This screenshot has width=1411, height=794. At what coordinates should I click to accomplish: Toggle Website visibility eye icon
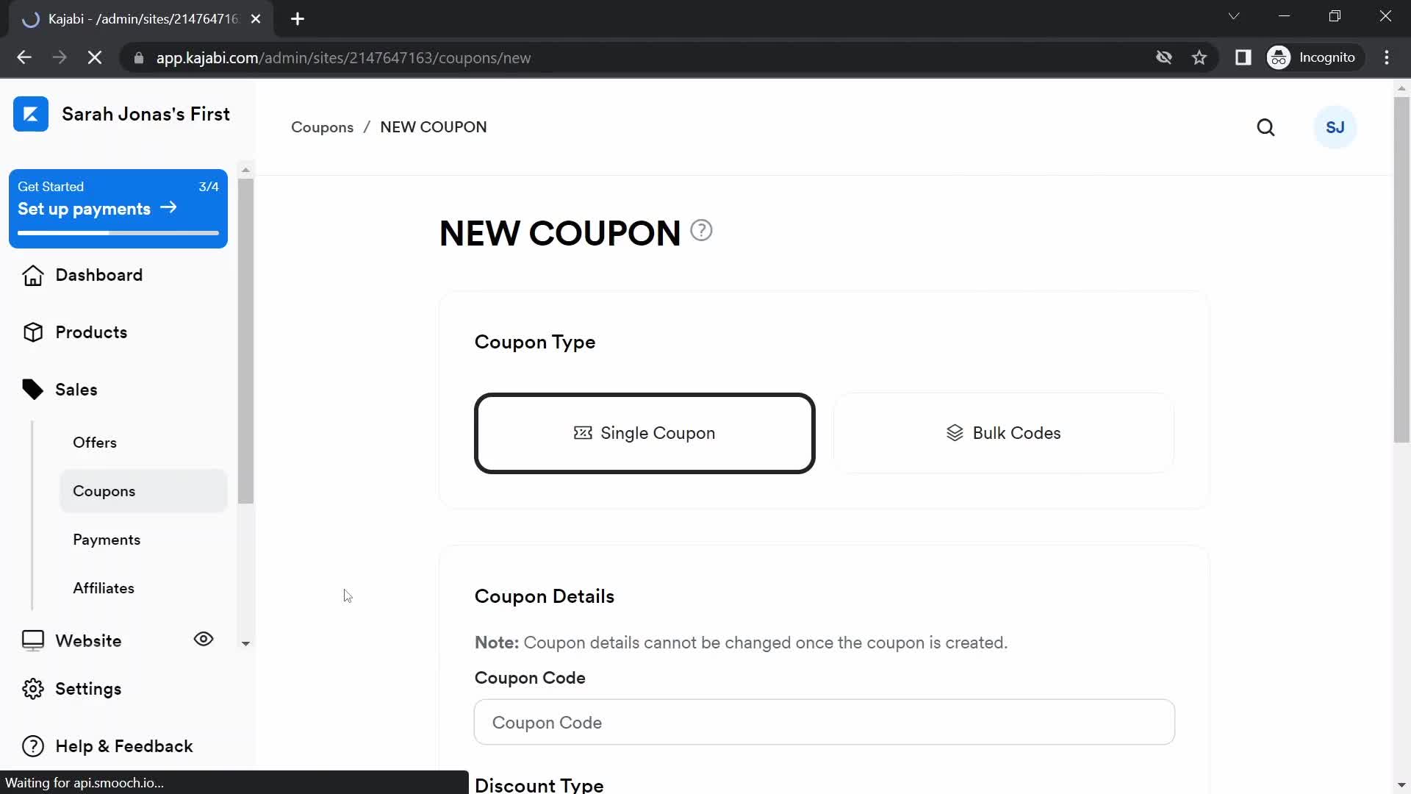tap(204, 638)
